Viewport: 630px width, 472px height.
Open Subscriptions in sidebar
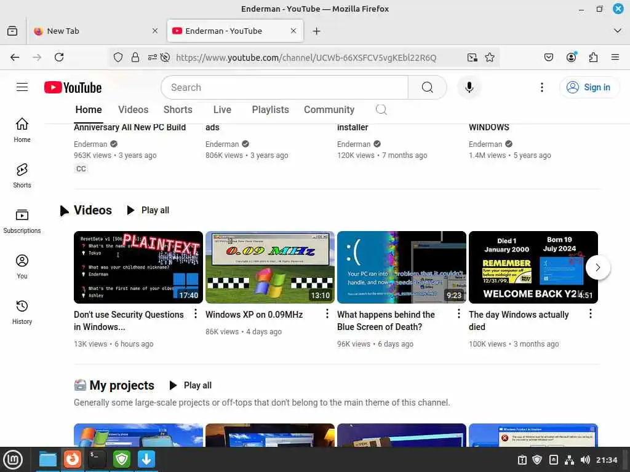click(22, 221)
